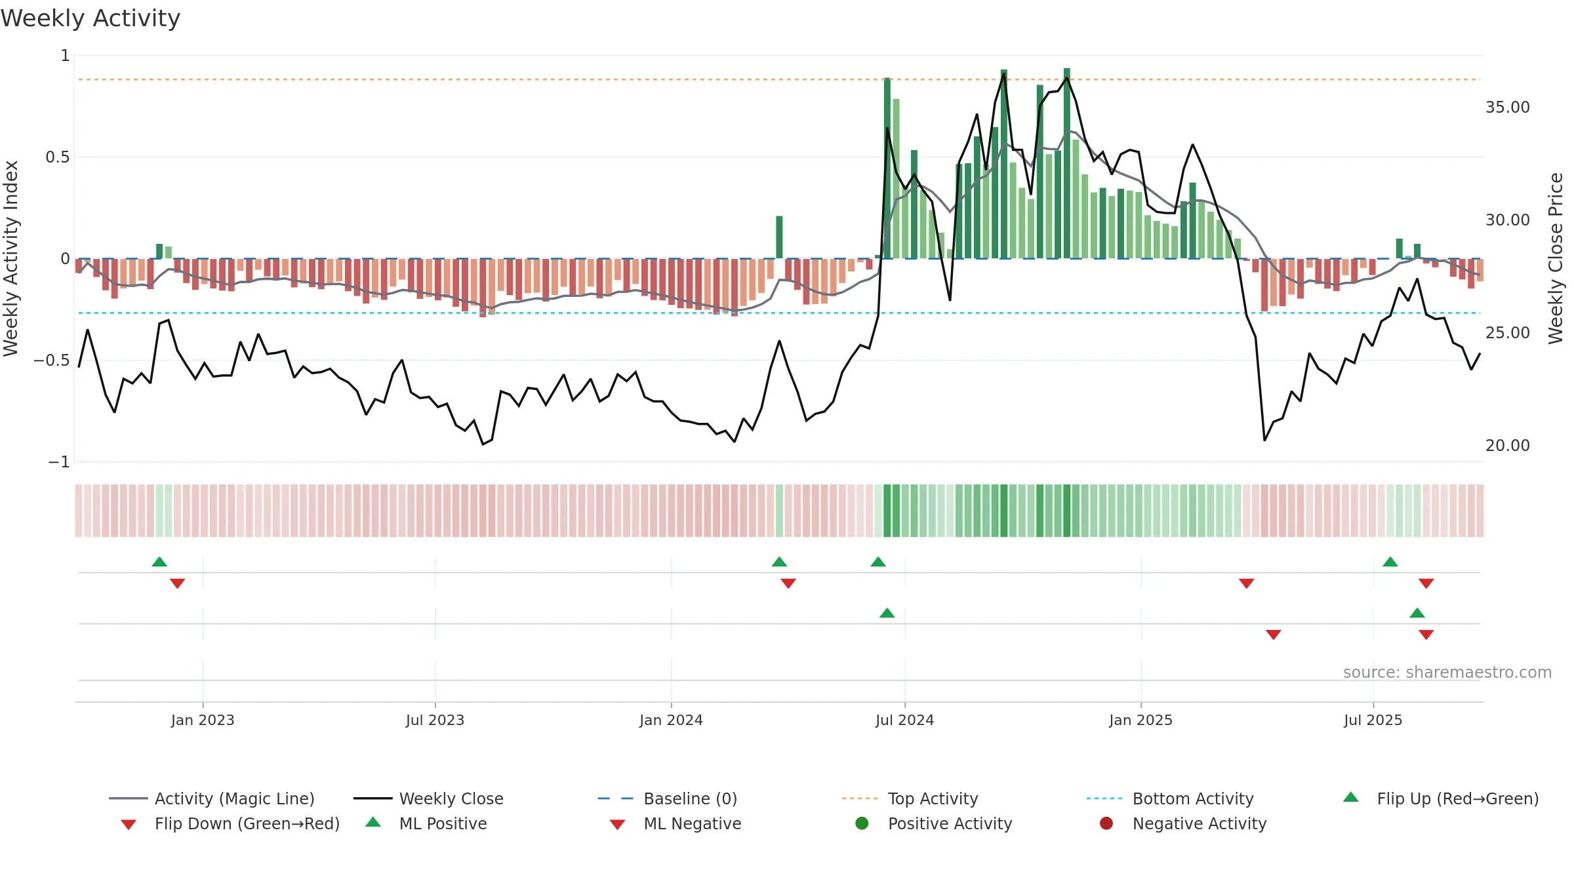The height and width of the screenshot is (885, 1574).
Task: Click the Flip Up marker in spring 2024
Action: [779, 562]
